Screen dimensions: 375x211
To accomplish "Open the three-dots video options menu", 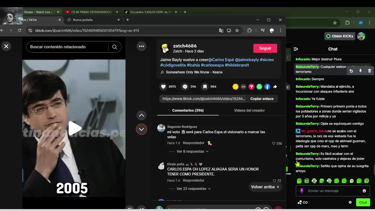I will tap(142, 46).
